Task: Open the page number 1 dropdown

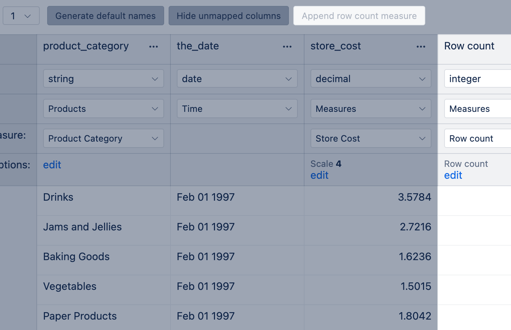Action: (x=21, y=16)
